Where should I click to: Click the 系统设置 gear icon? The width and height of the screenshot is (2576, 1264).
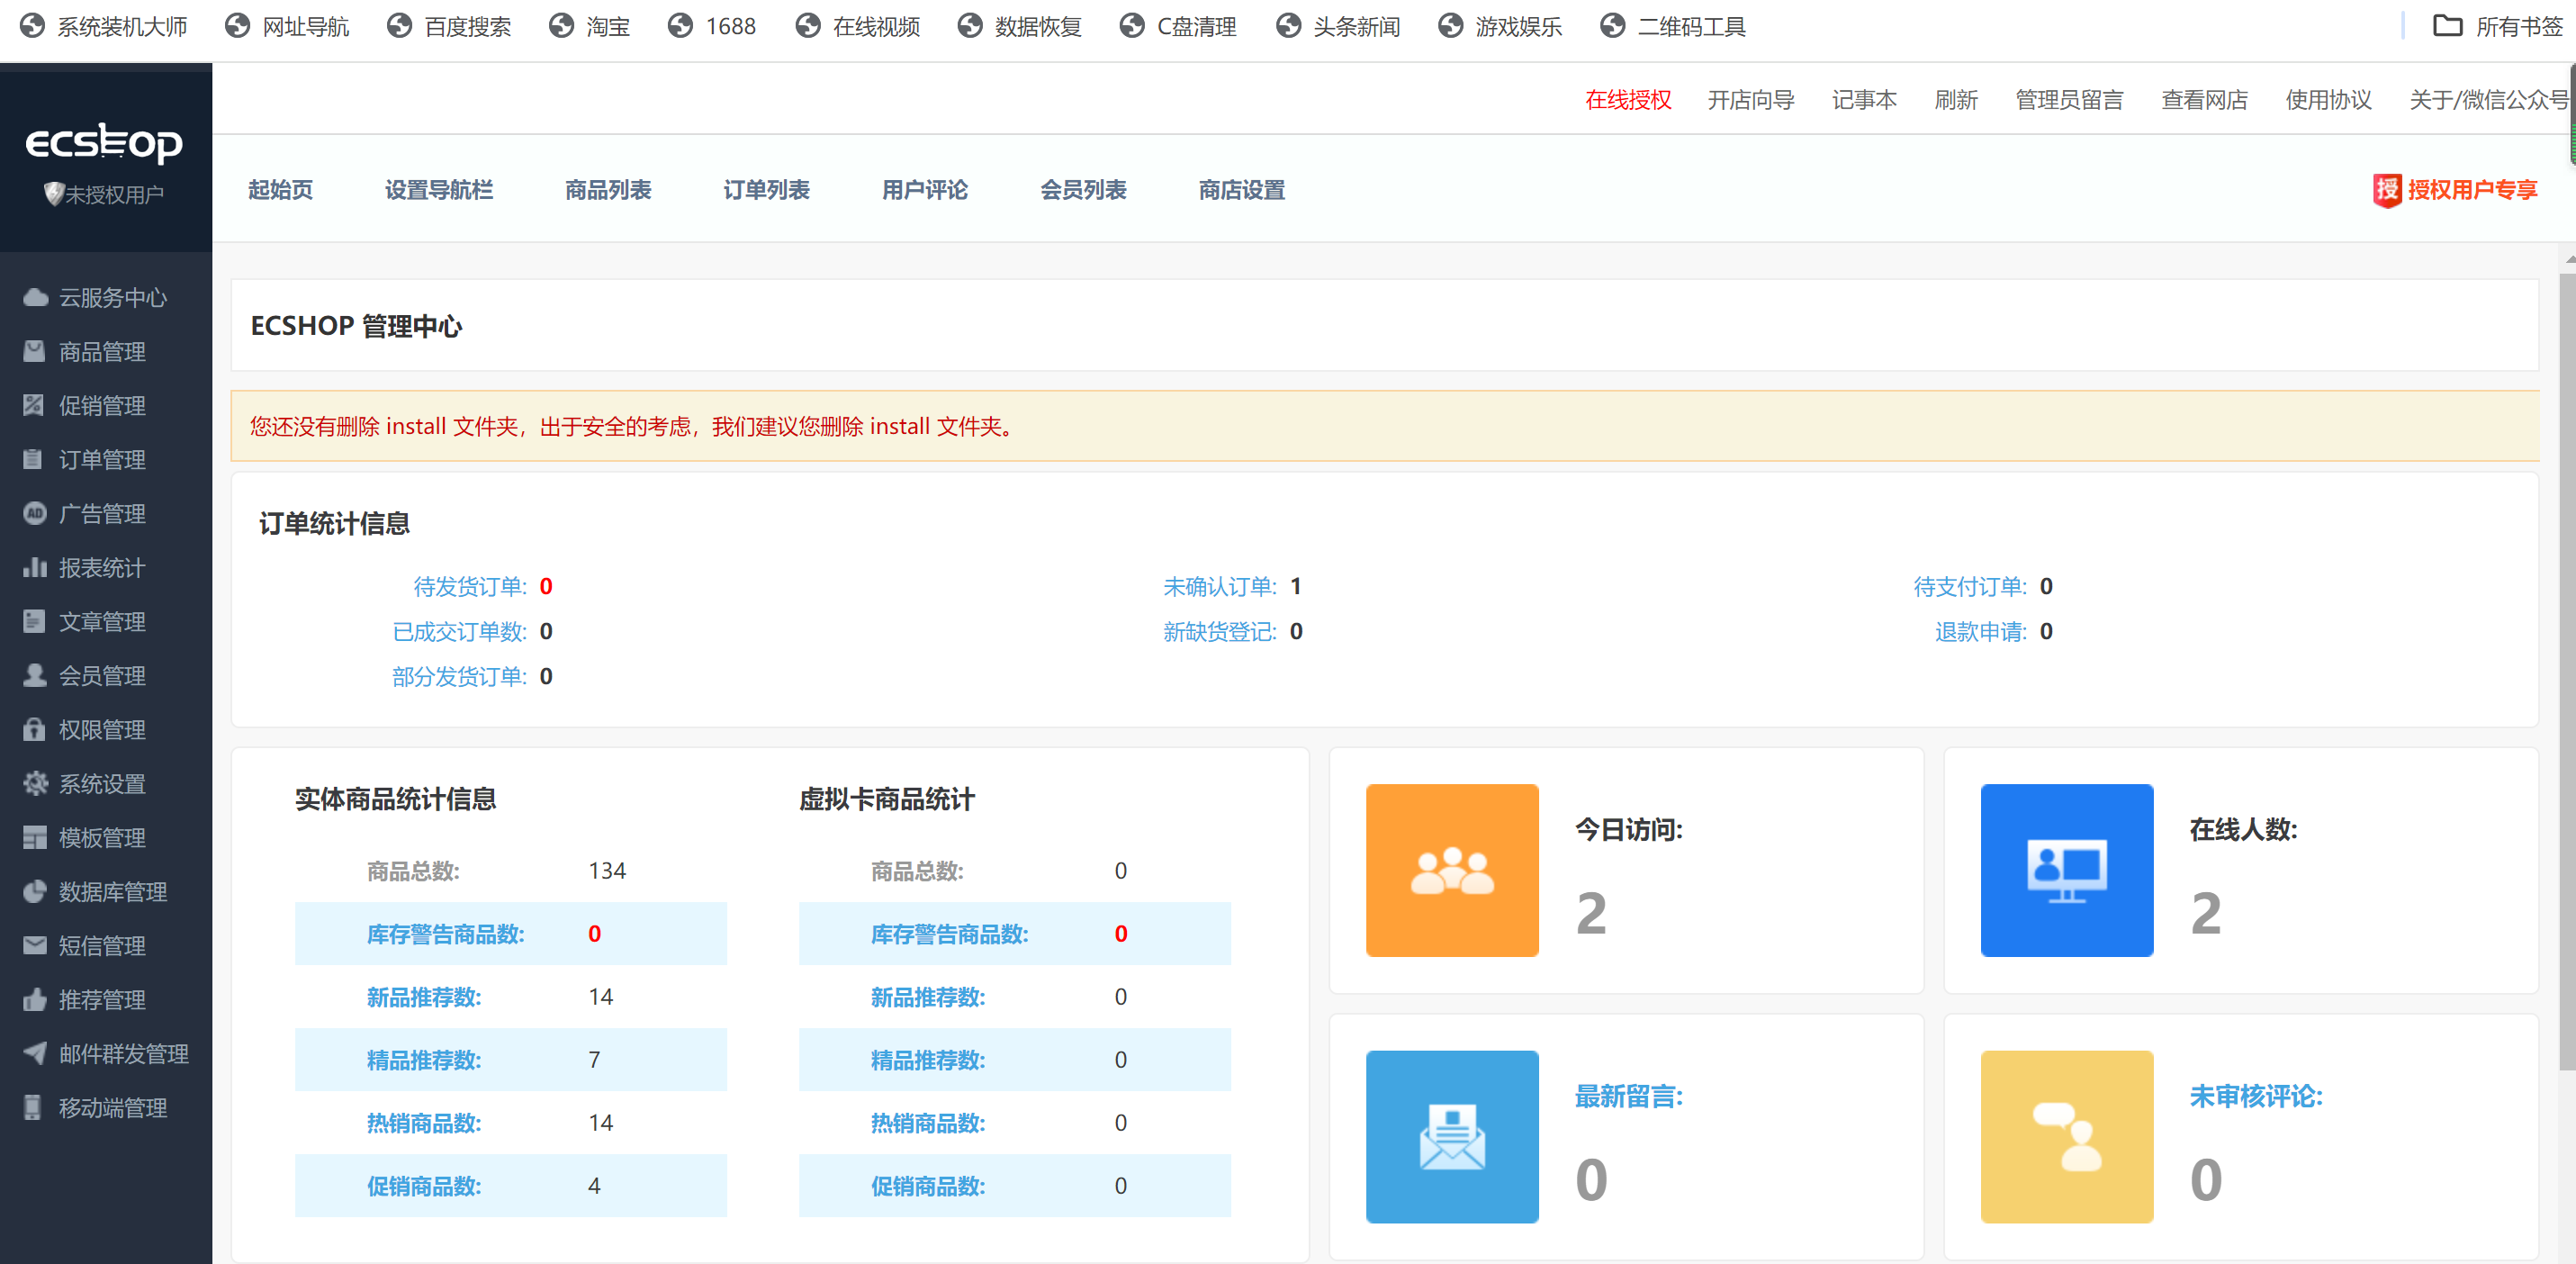pos(35,783)
